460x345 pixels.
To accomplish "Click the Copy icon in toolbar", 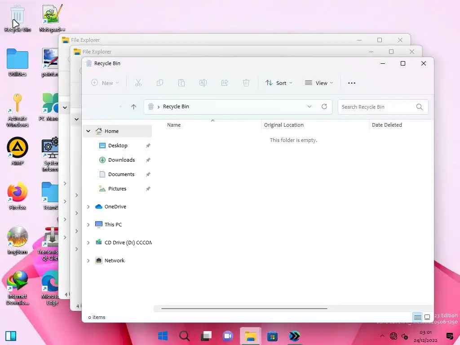I will click(160, 83).
